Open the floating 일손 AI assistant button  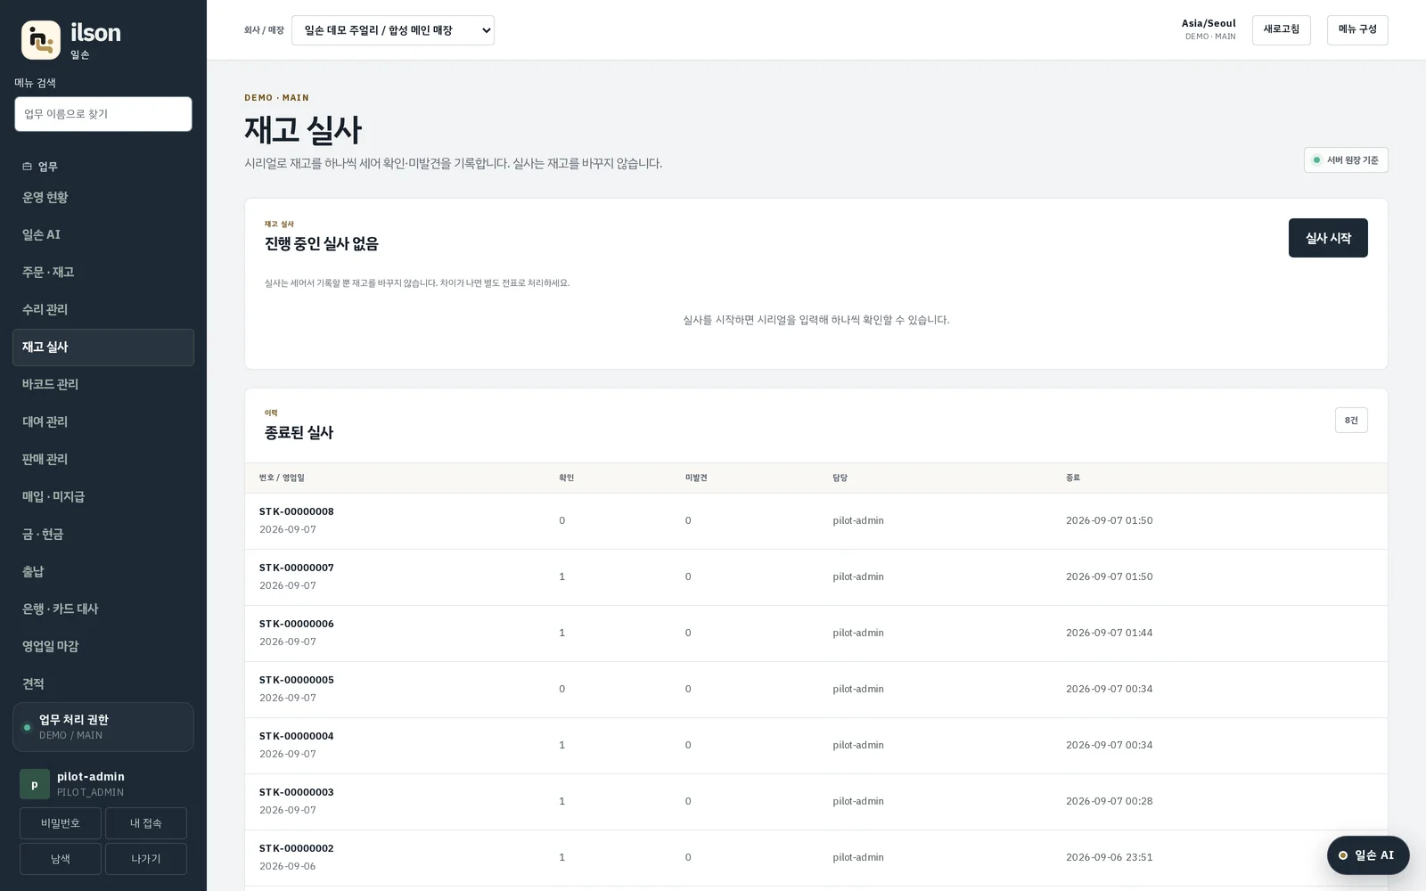tap(1368, 855)
